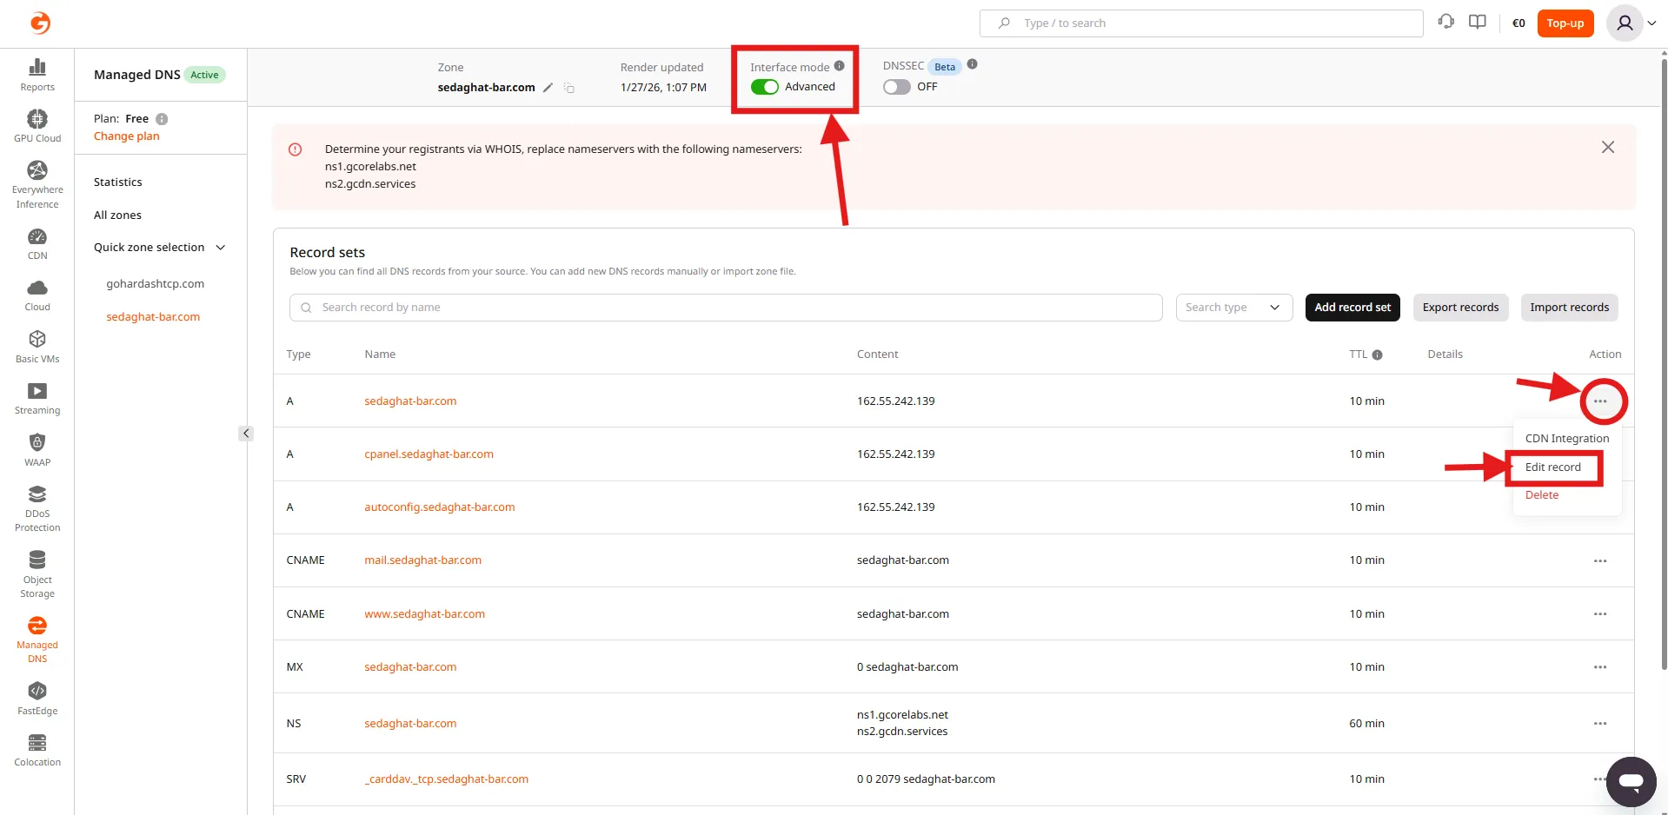Viewport: 1668px width, 815px height.
Task: Choose Edit record from the action menu
Action: pyautogui.click(x=1552, y=467)
